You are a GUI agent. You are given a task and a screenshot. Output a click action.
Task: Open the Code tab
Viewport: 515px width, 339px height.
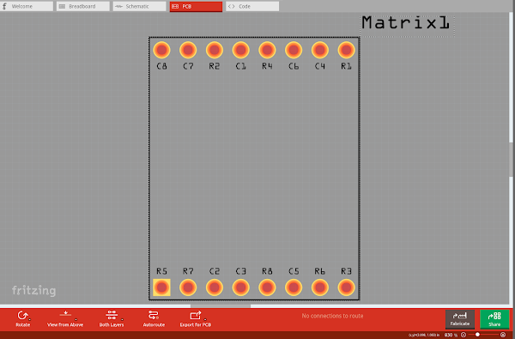pos(252,6)
